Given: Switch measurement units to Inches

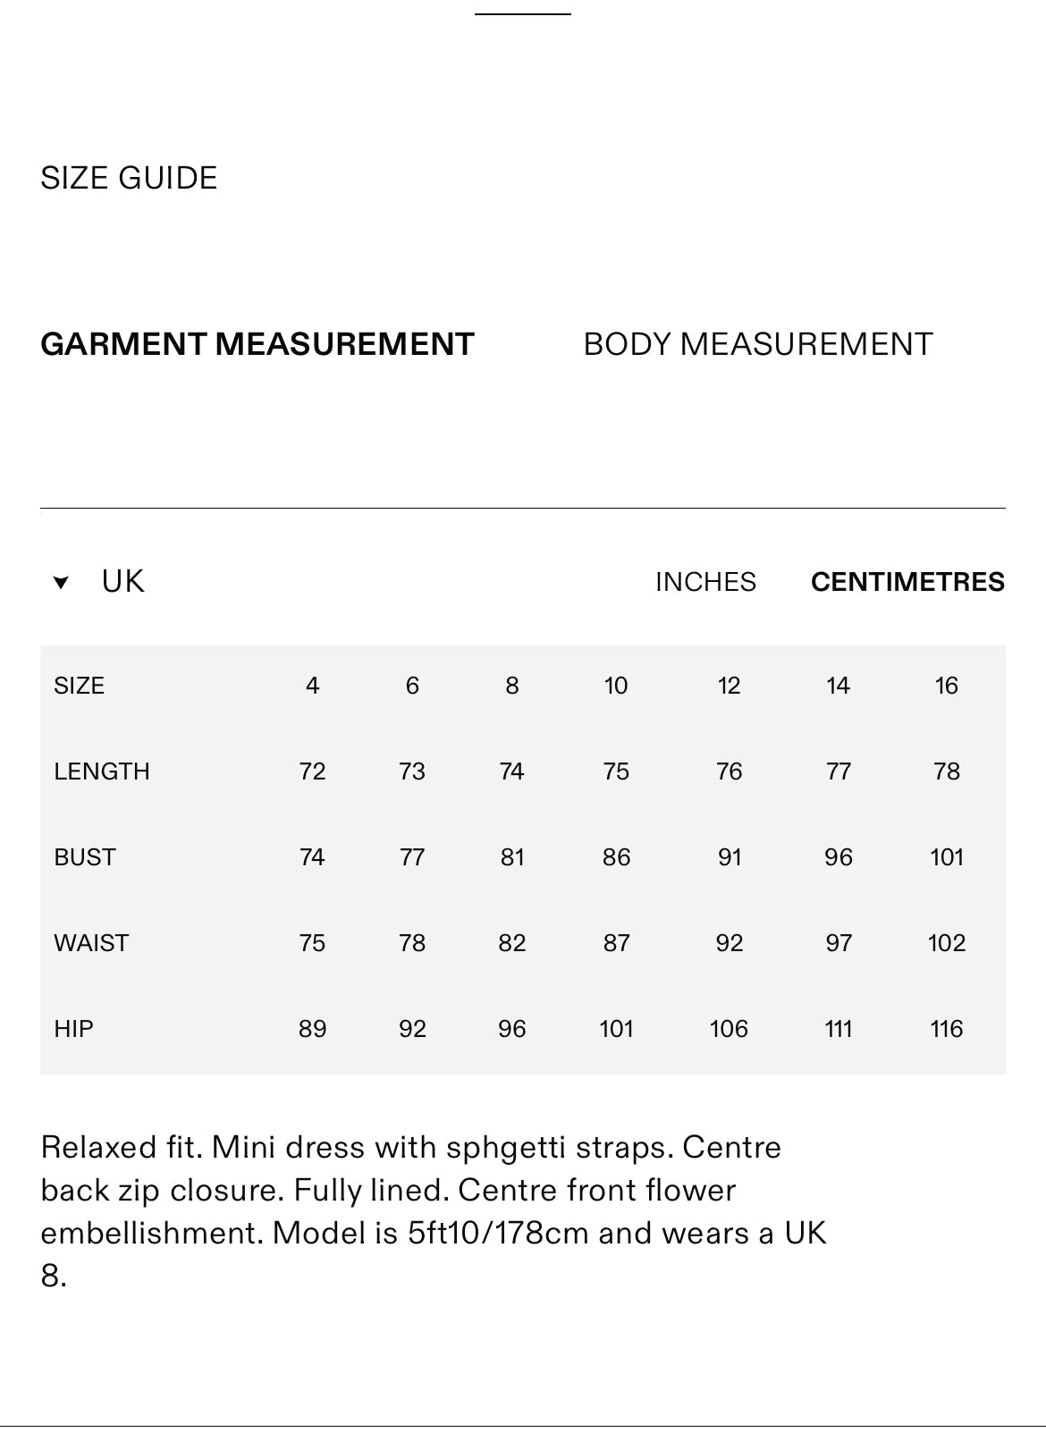Looking at the screenshot, I should point(705,582).
